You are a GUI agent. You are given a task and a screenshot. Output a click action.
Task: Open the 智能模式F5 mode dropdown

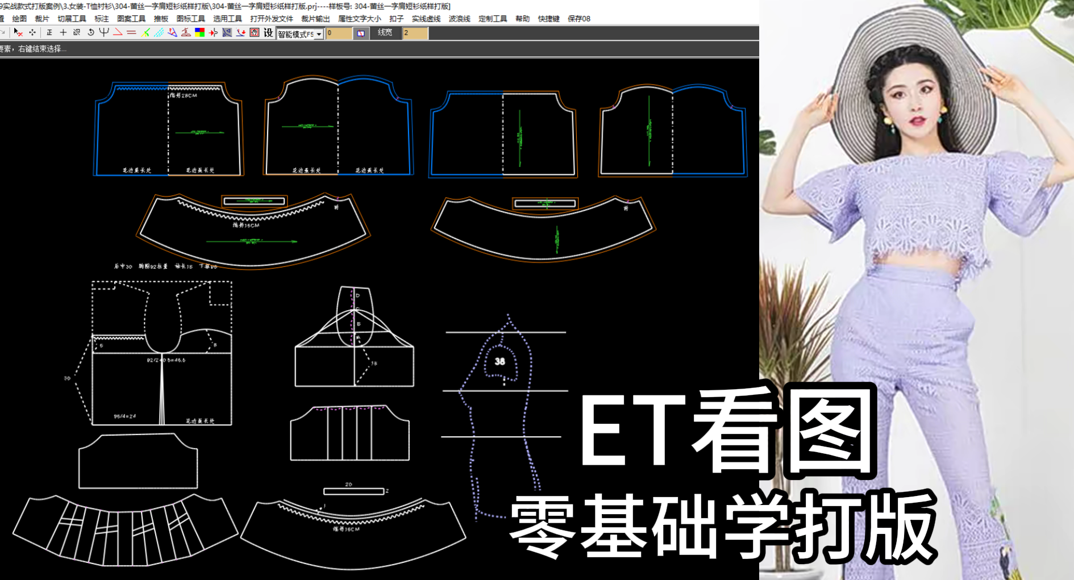pyautogui.click(x=295, y=33)
